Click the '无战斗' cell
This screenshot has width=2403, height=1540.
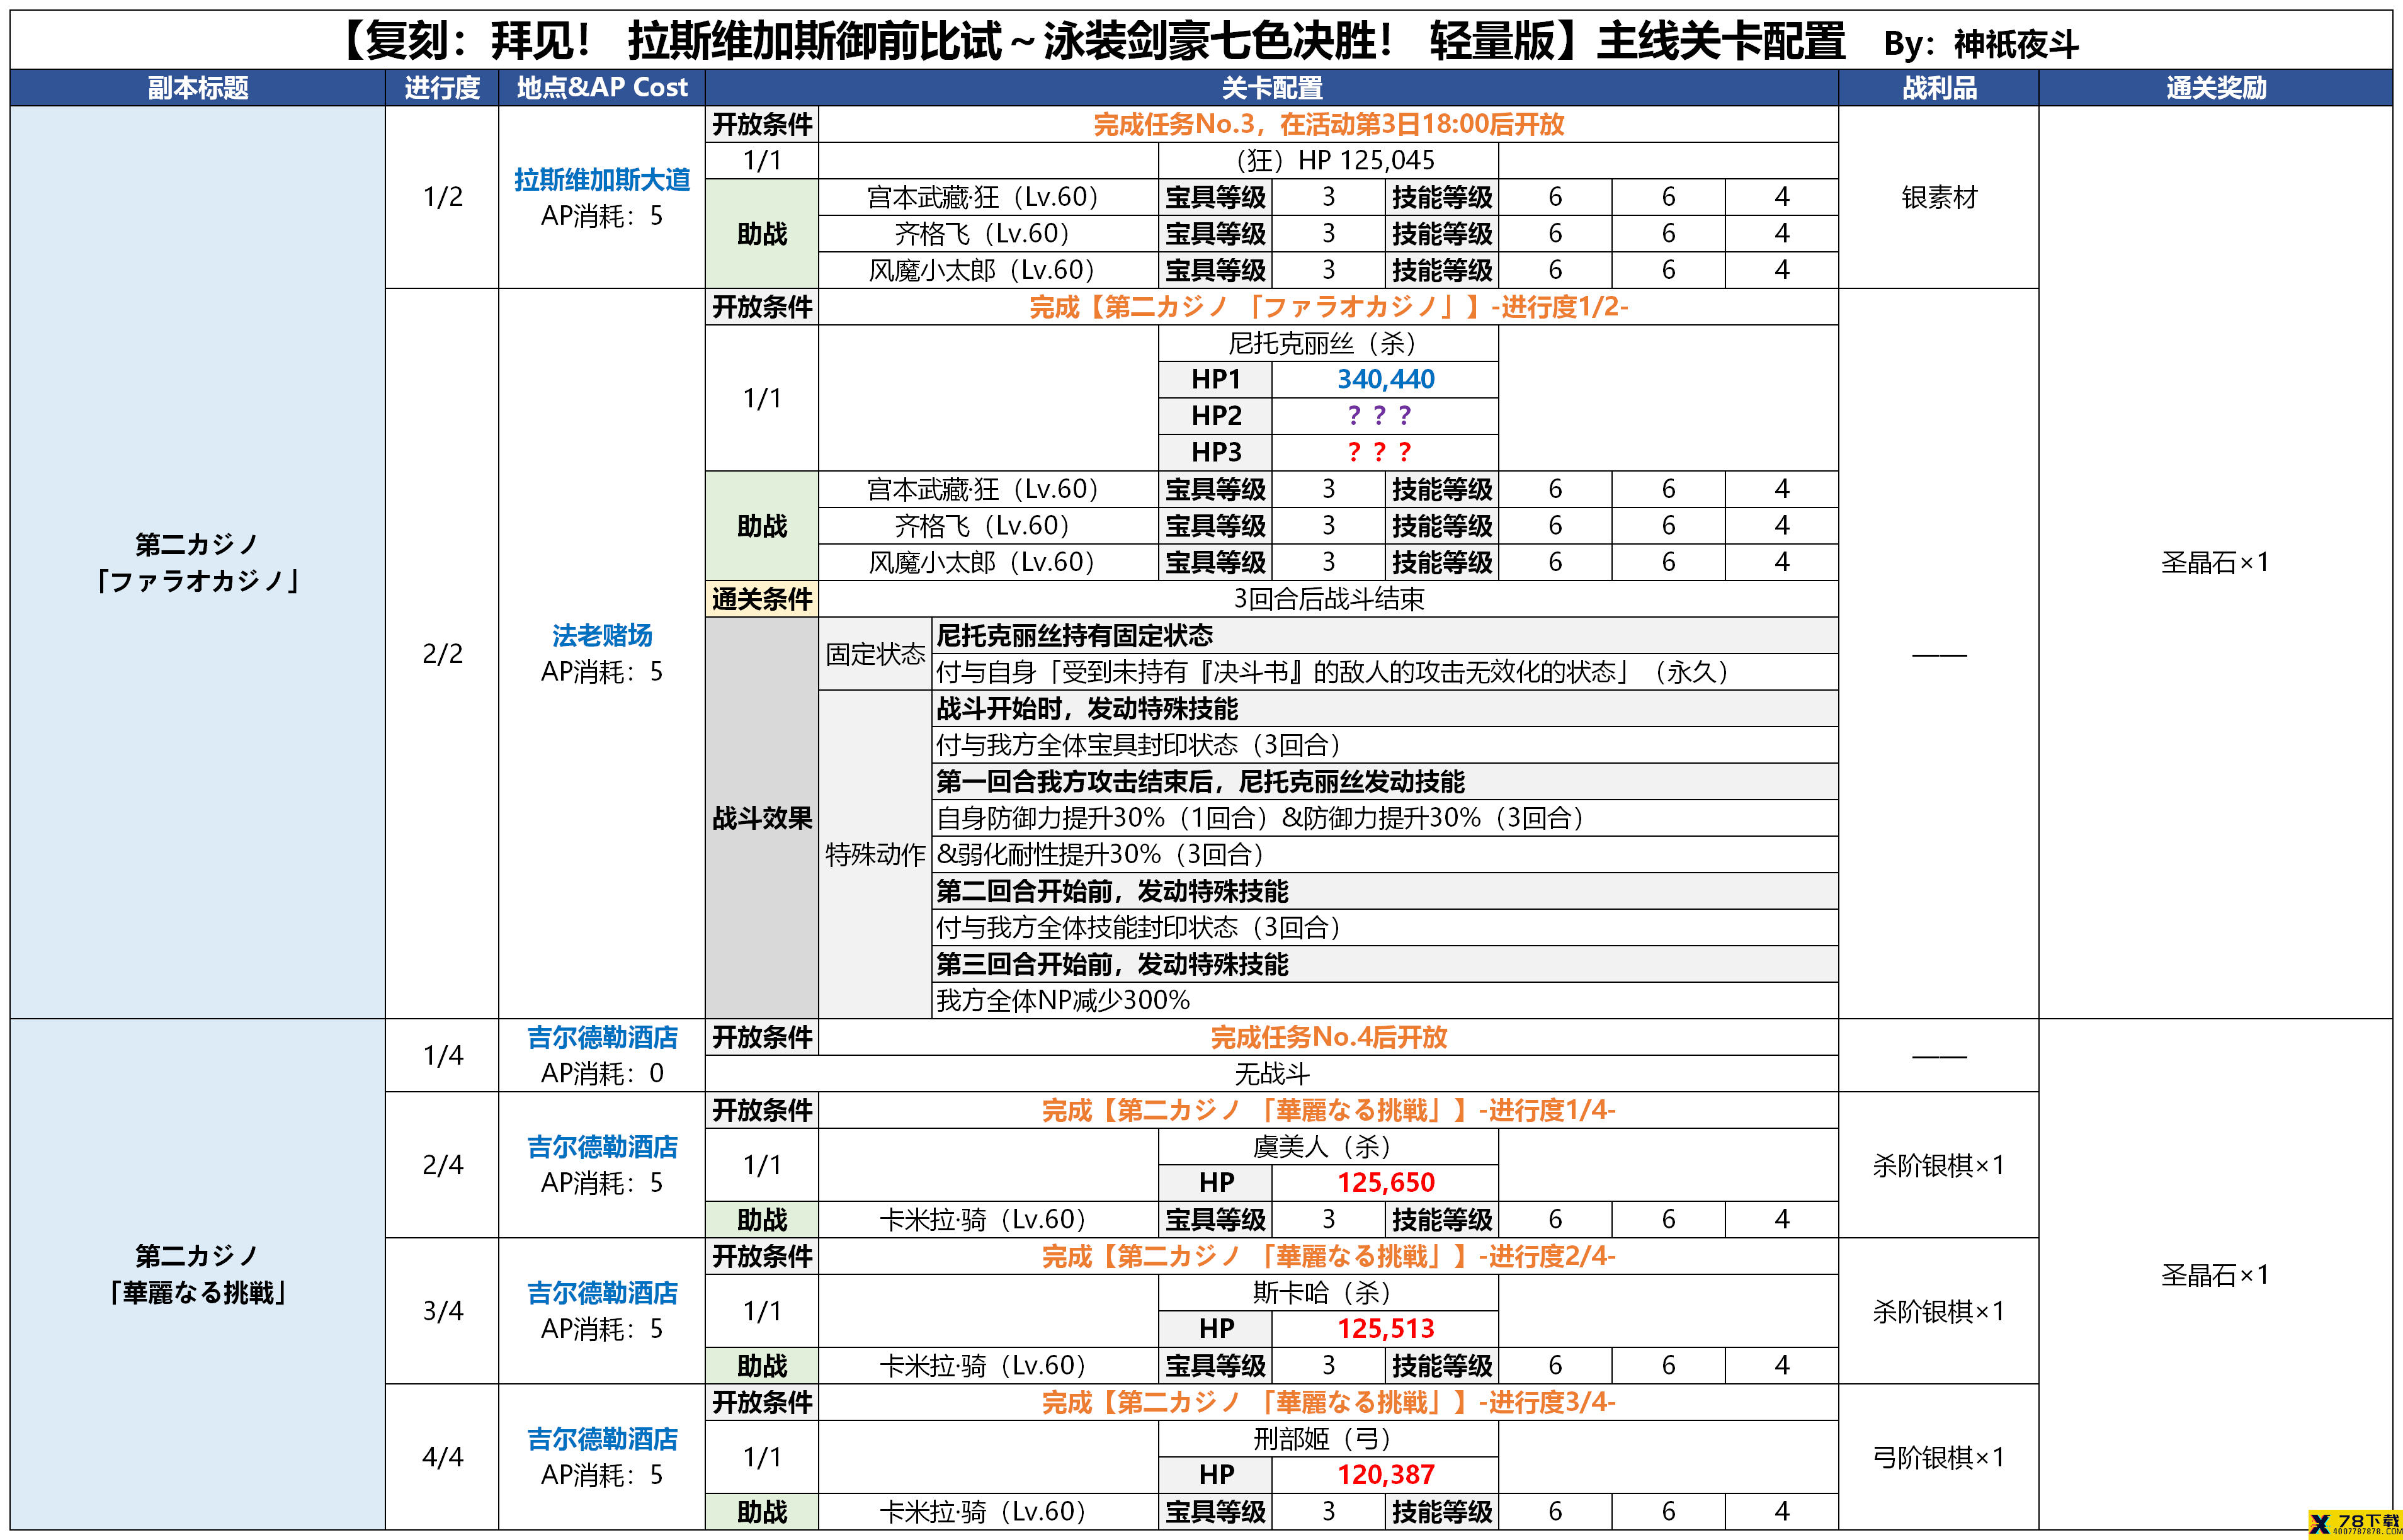(x=1271, y=1074)
